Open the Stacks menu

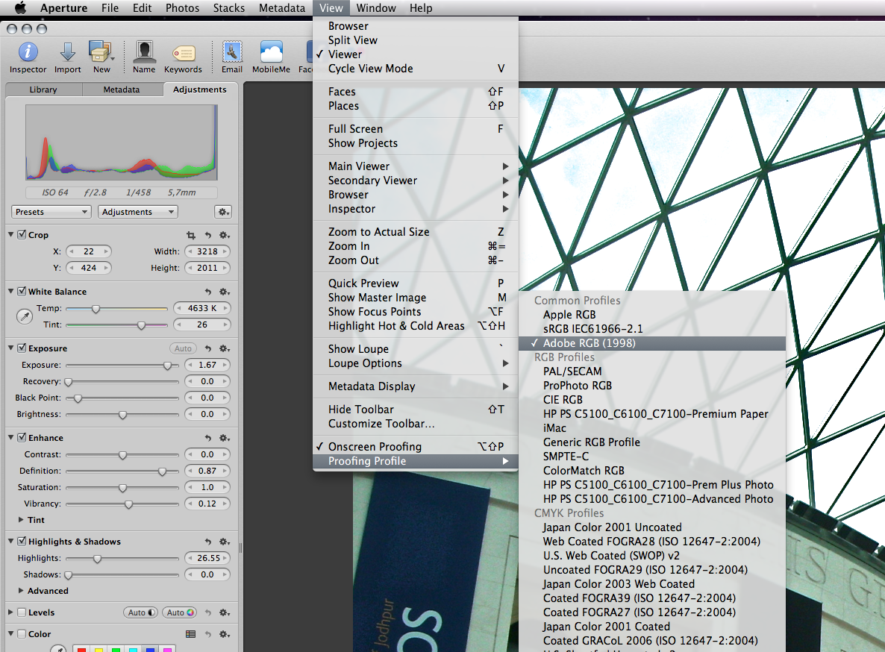point(228,8)
